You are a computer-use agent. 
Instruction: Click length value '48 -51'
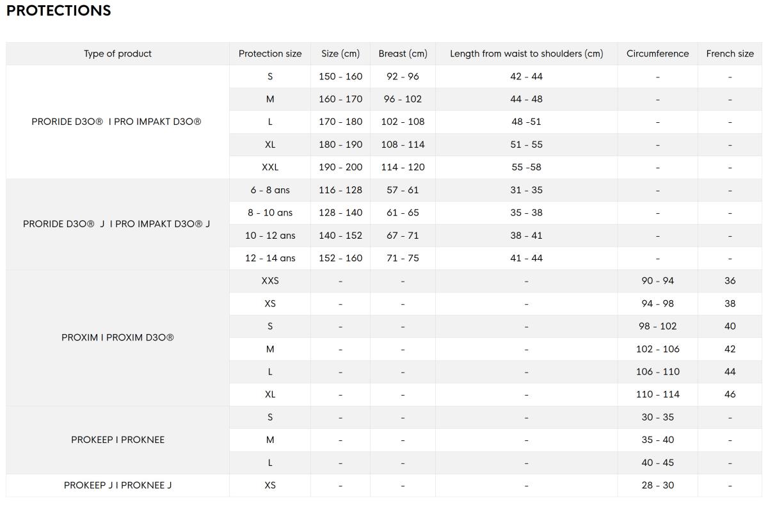coord(526,122)
